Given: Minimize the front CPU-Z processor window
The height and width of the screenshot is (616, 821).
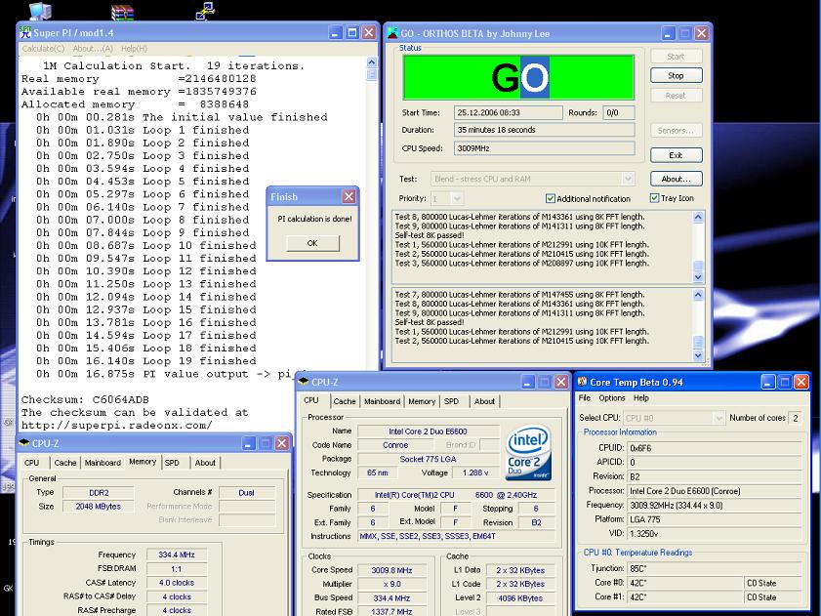Looking at the screenshot, I should 528,382.
